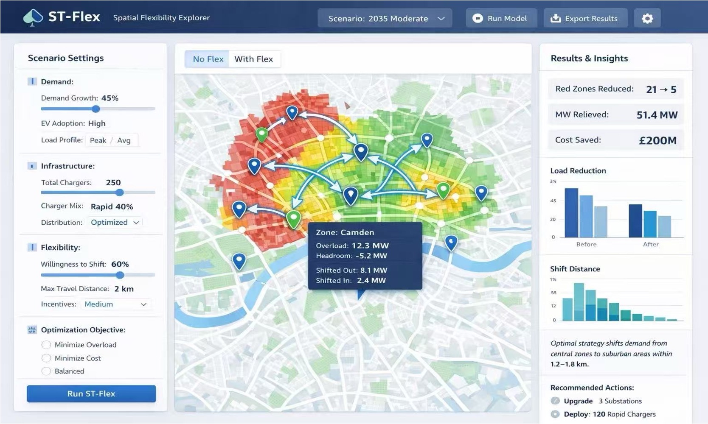
Task: Click the MW Relieved 51.4 MW card
Action: point(615,114)
